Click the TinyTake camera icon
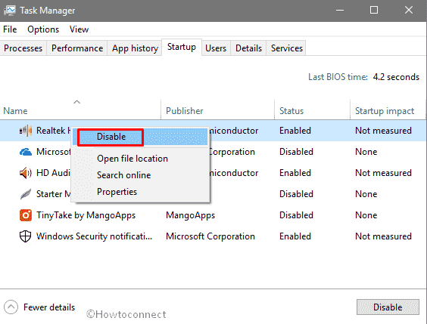Viewport: 427px width, 324px height. 26,215
